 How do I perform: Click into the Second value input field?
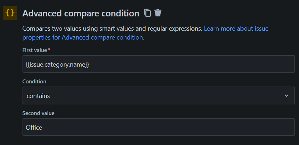(159, 127)
